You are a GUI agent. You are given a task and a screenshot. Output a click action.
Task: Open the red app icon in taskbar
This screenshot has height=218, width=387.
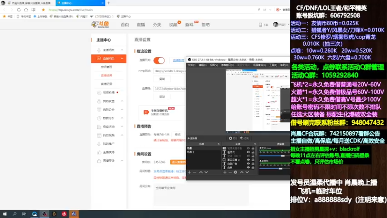(x=64, y=214)
